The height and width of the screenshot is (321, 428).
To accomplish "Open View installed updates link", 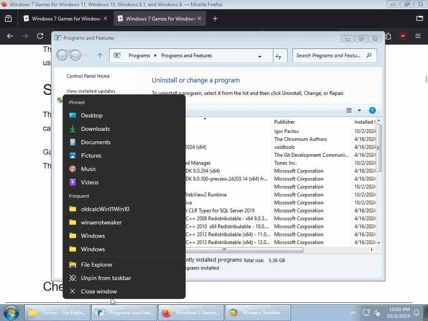I will [x=91, y=91].
